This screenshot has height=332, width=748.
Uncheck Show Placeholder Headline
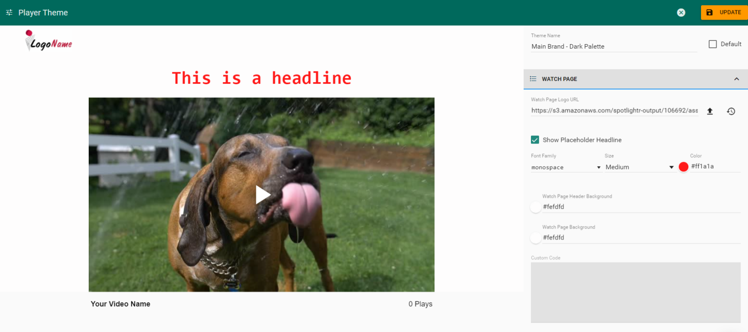(535, 140)
